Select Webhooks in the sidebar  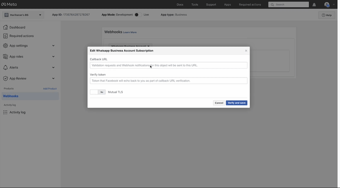[30, 96]
